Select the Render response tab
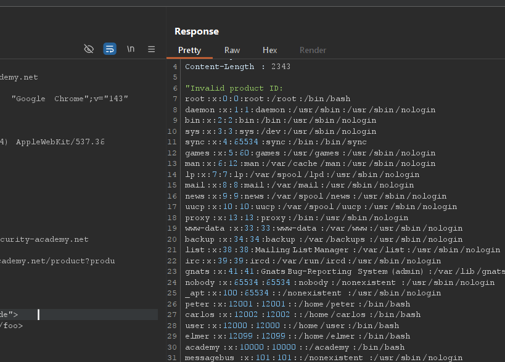505x362 pixels. (313, 50)
